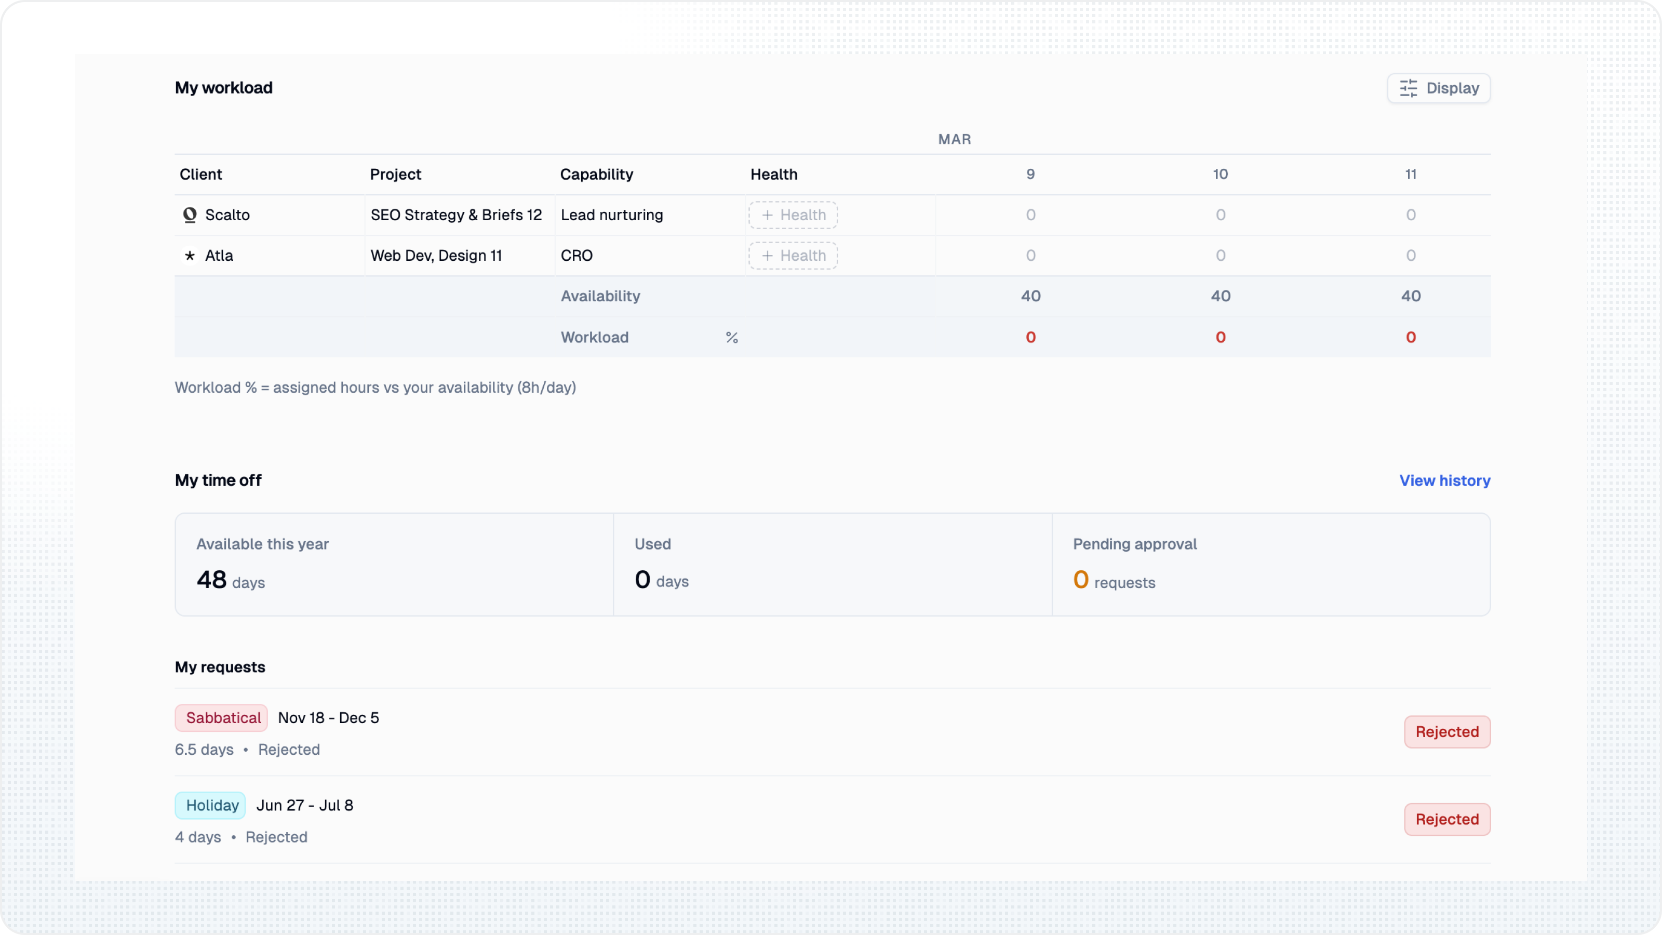1662x935 pixels.
Task: Click the Holiday request tag
Action: 210,805
